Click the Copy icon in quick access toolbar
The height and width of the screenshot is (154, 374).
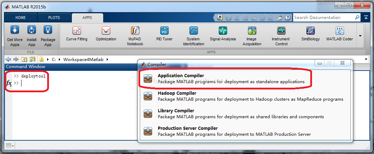click(x=245, y=18)
